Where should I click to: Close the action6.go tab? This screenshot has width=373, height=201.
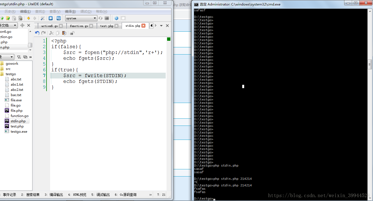point(61,26)
